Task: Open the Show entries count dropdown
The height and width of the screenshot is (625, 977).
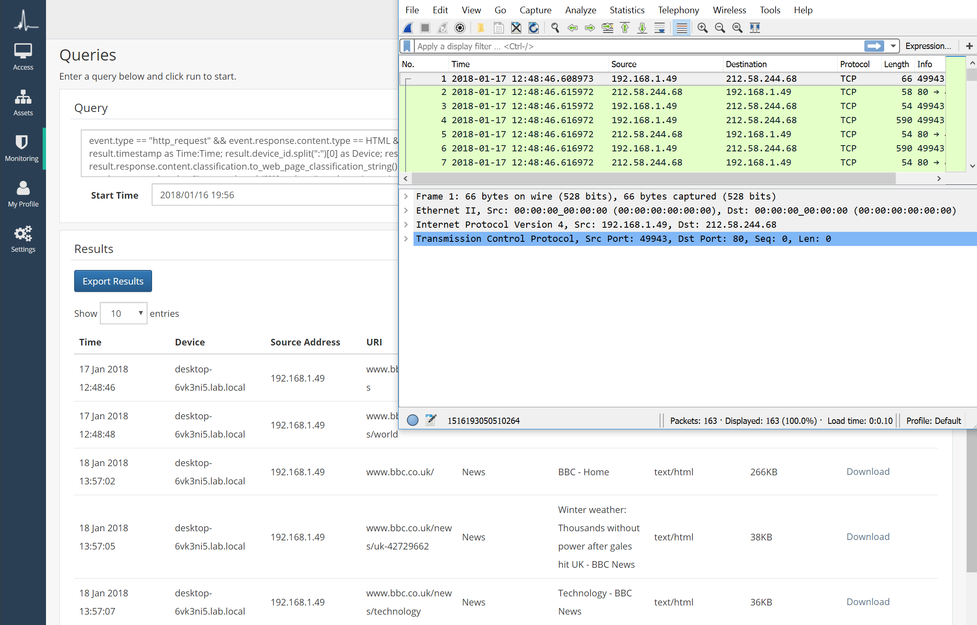Action: pyautogui.click(x=124, y=313)
